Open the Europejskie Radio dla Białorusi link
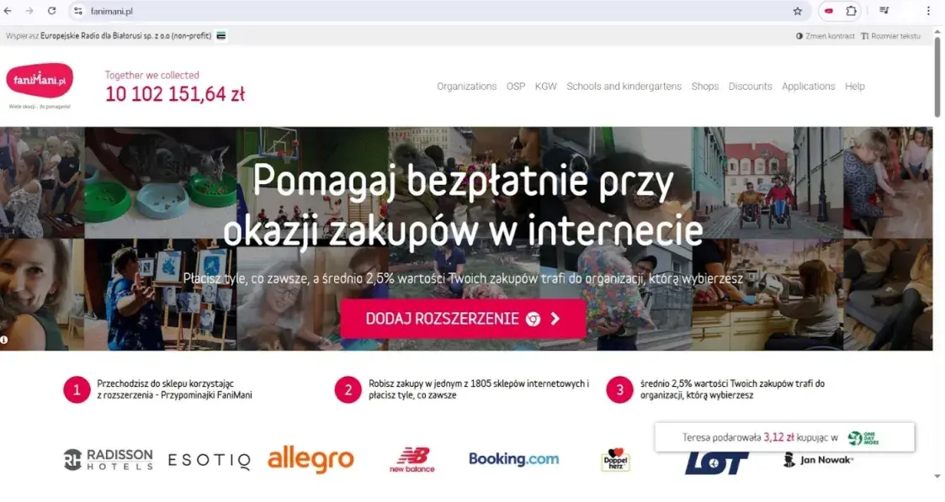Screen dimensions: 945x502 [x=125, y=35]
